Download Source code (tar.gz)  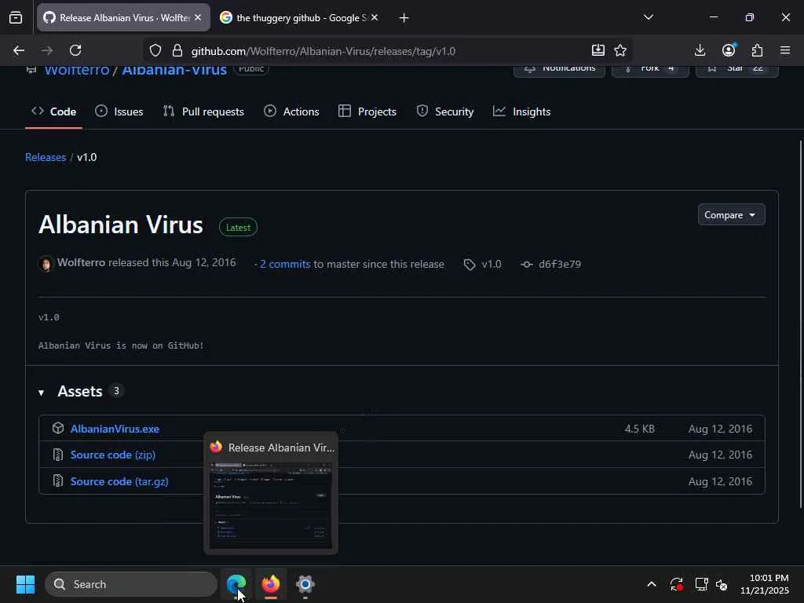[119, 481]
